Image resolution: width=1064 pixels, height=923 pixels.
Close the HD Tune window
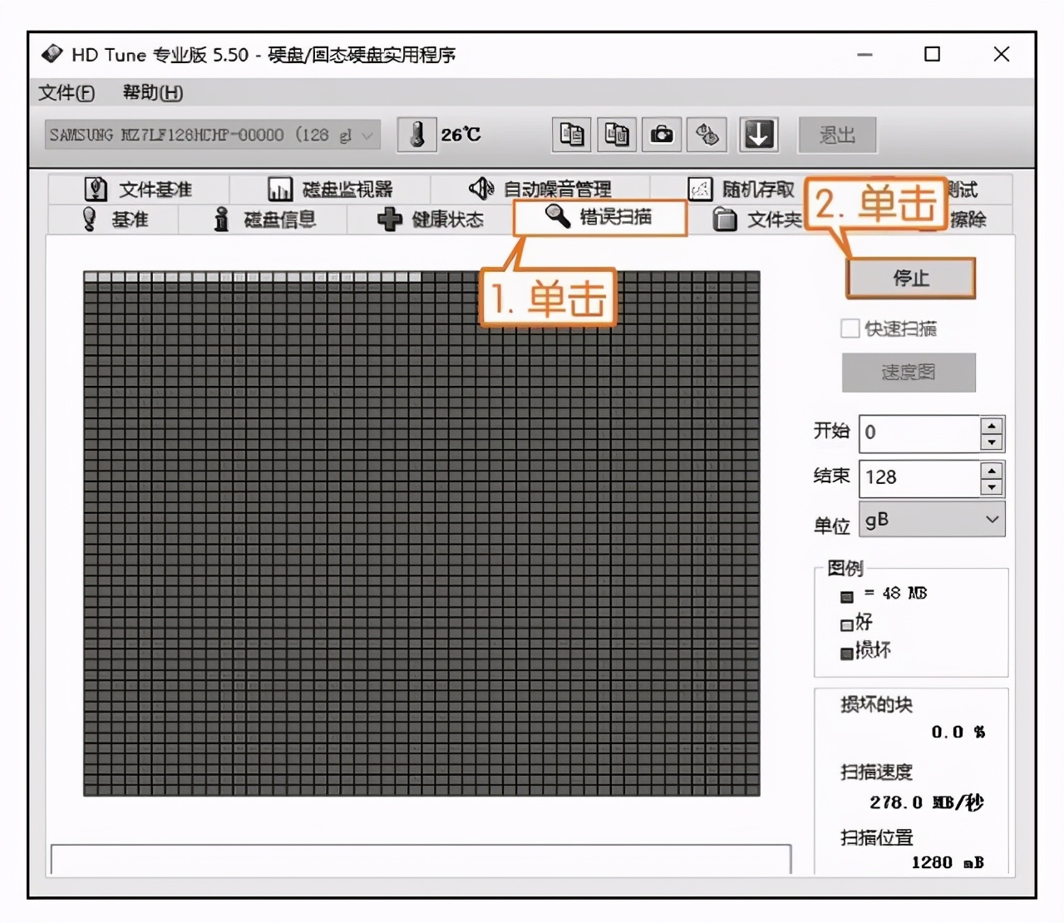(1002, 55)
